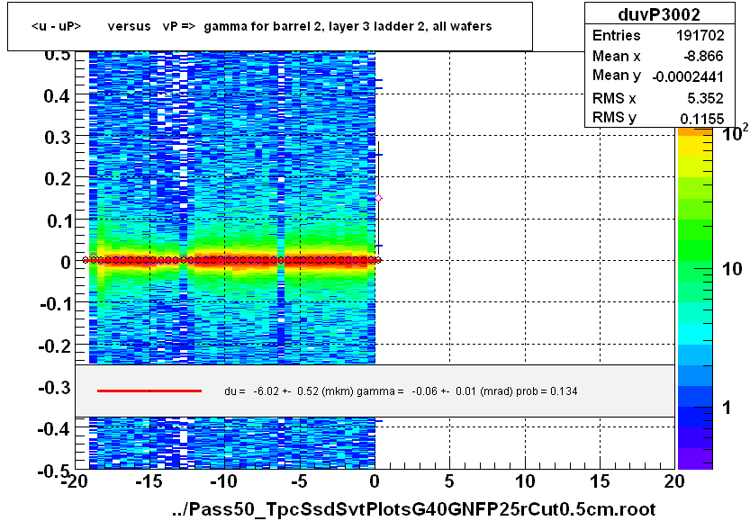
Task: Click the y-axis label -0.3
Action: [55, 387]
